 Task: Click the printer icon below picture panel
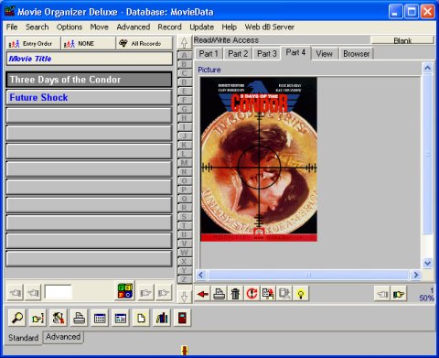pyautogui.click(x=219, y=294)
